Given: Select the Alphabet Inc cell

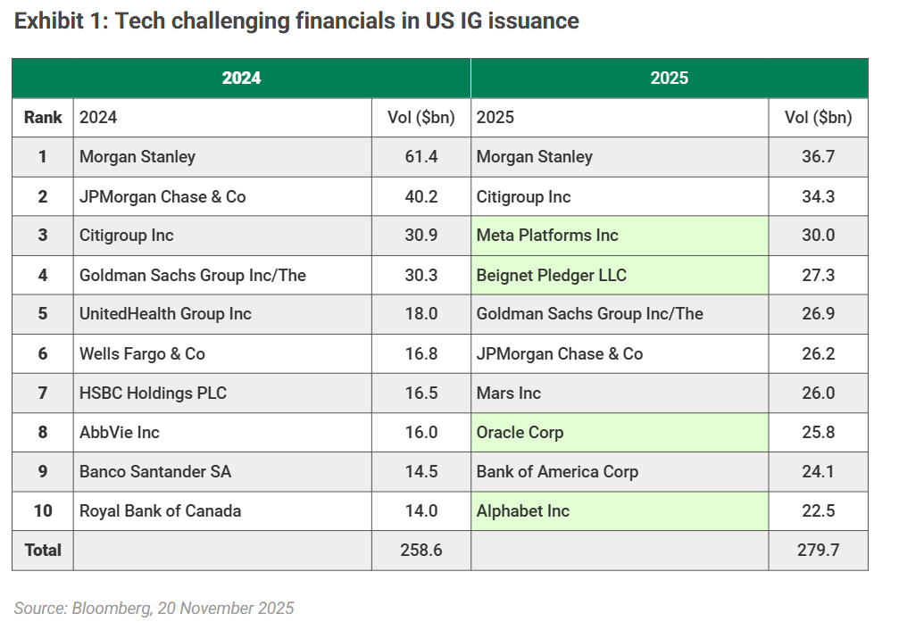Looking at the screenshot, I should point(523,511).
